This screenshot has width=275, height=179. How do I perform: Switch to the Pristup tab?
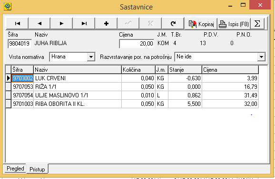37,169
